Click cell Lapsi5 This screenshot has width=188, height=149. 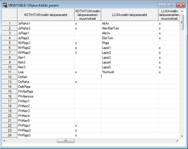point(130,67)
